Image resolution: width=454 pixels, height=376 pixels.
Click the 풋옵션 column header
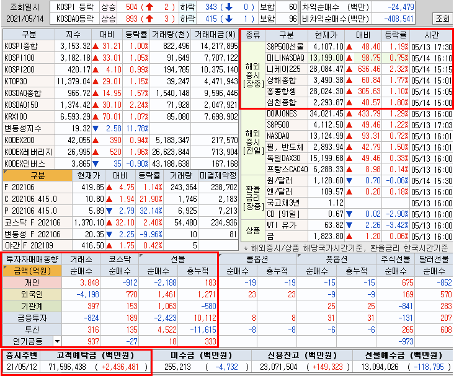tap(336, 259)
